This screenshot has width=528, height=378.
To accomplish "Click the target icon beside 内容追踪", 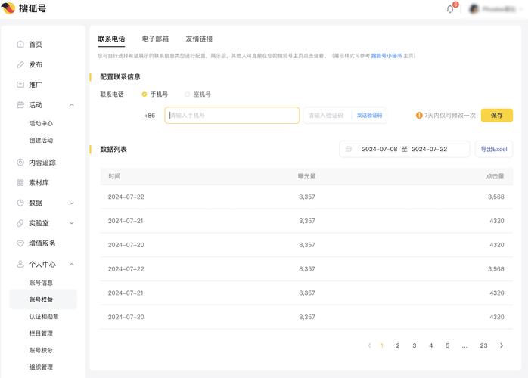I will tap(20, 163).
